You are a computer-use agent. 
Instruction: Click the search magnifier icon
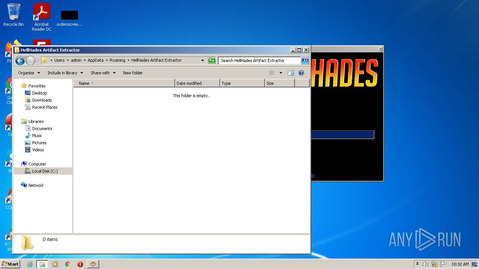pyautogui.click(x=305, y=60)
